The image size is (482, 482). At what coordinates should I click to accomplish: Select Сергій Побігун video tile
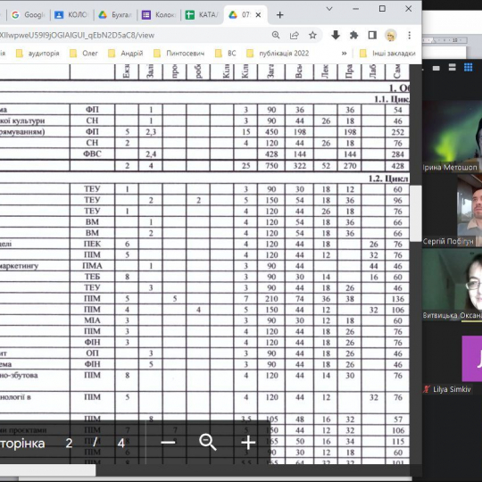pos(452,211)
